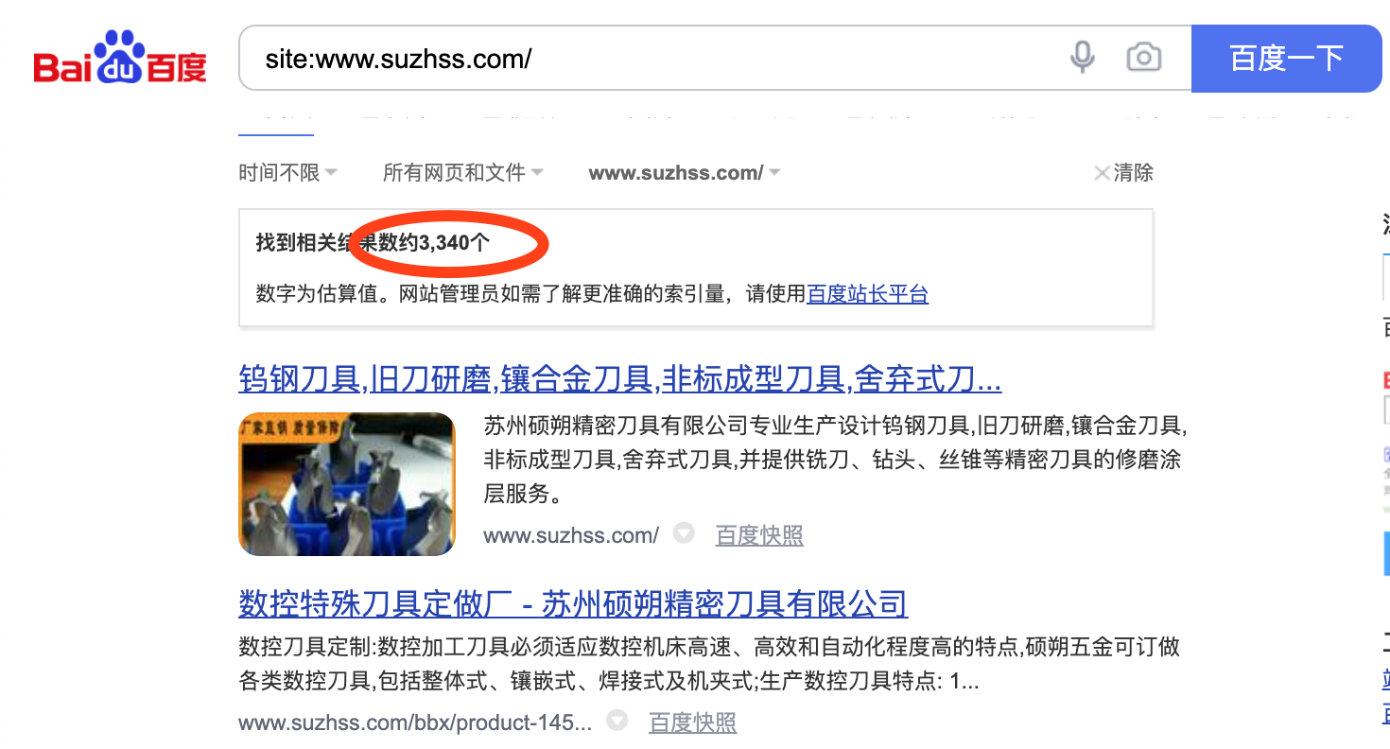
Task: Click the www.suzhss.com/bbx/product-145... URL
Action: [415, 723]
